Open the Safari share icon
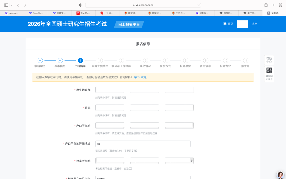 [x=266, y=5]
